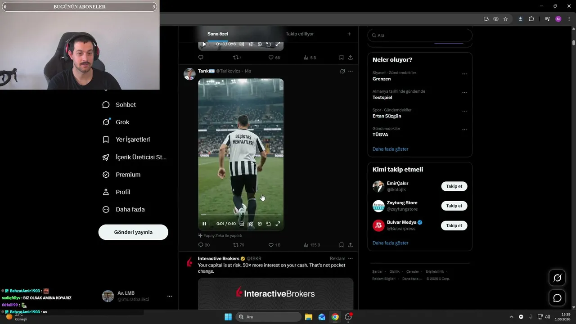Repost Tarık's post with 79 reposts

pyautogui.click(x=238, y=245)
